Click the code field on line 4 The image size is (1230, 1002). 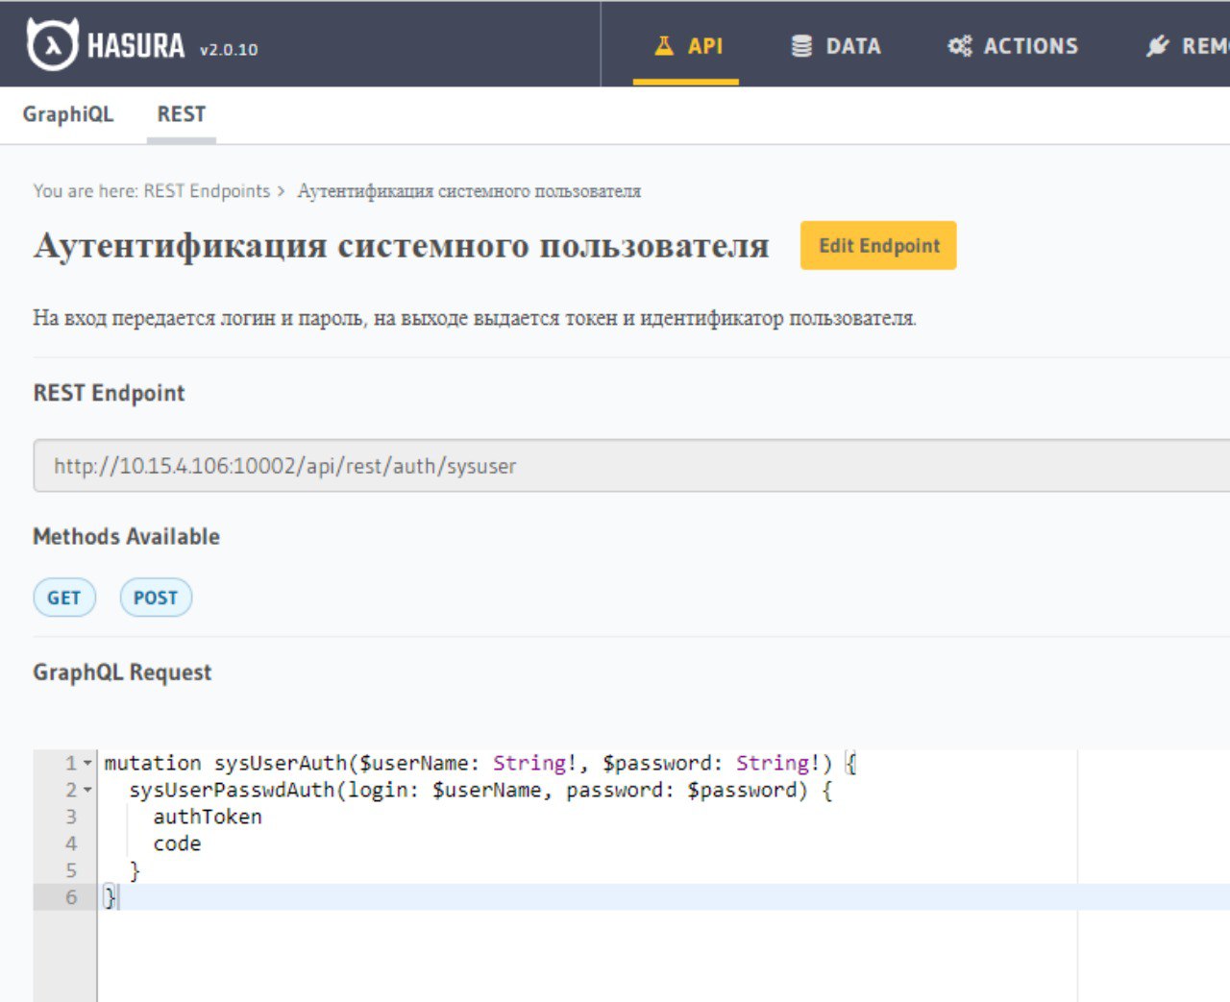(x=177, y=843)
